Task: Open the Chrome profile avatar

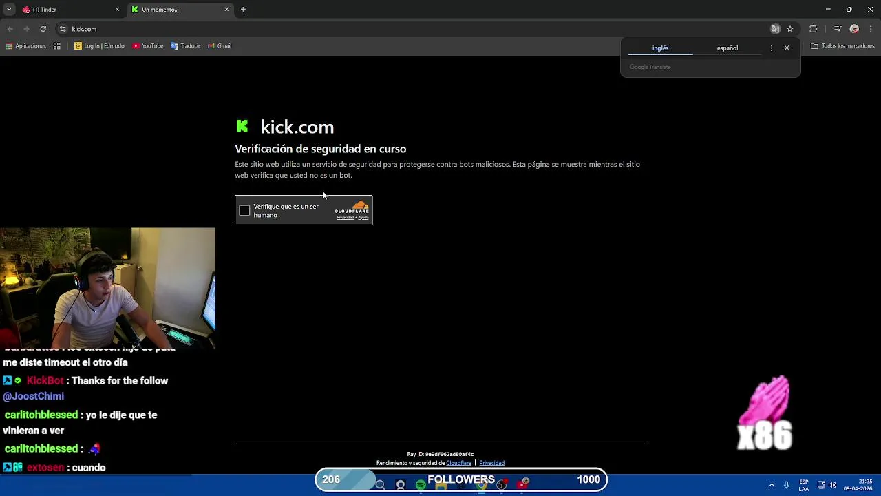Action: click(854, 29)
